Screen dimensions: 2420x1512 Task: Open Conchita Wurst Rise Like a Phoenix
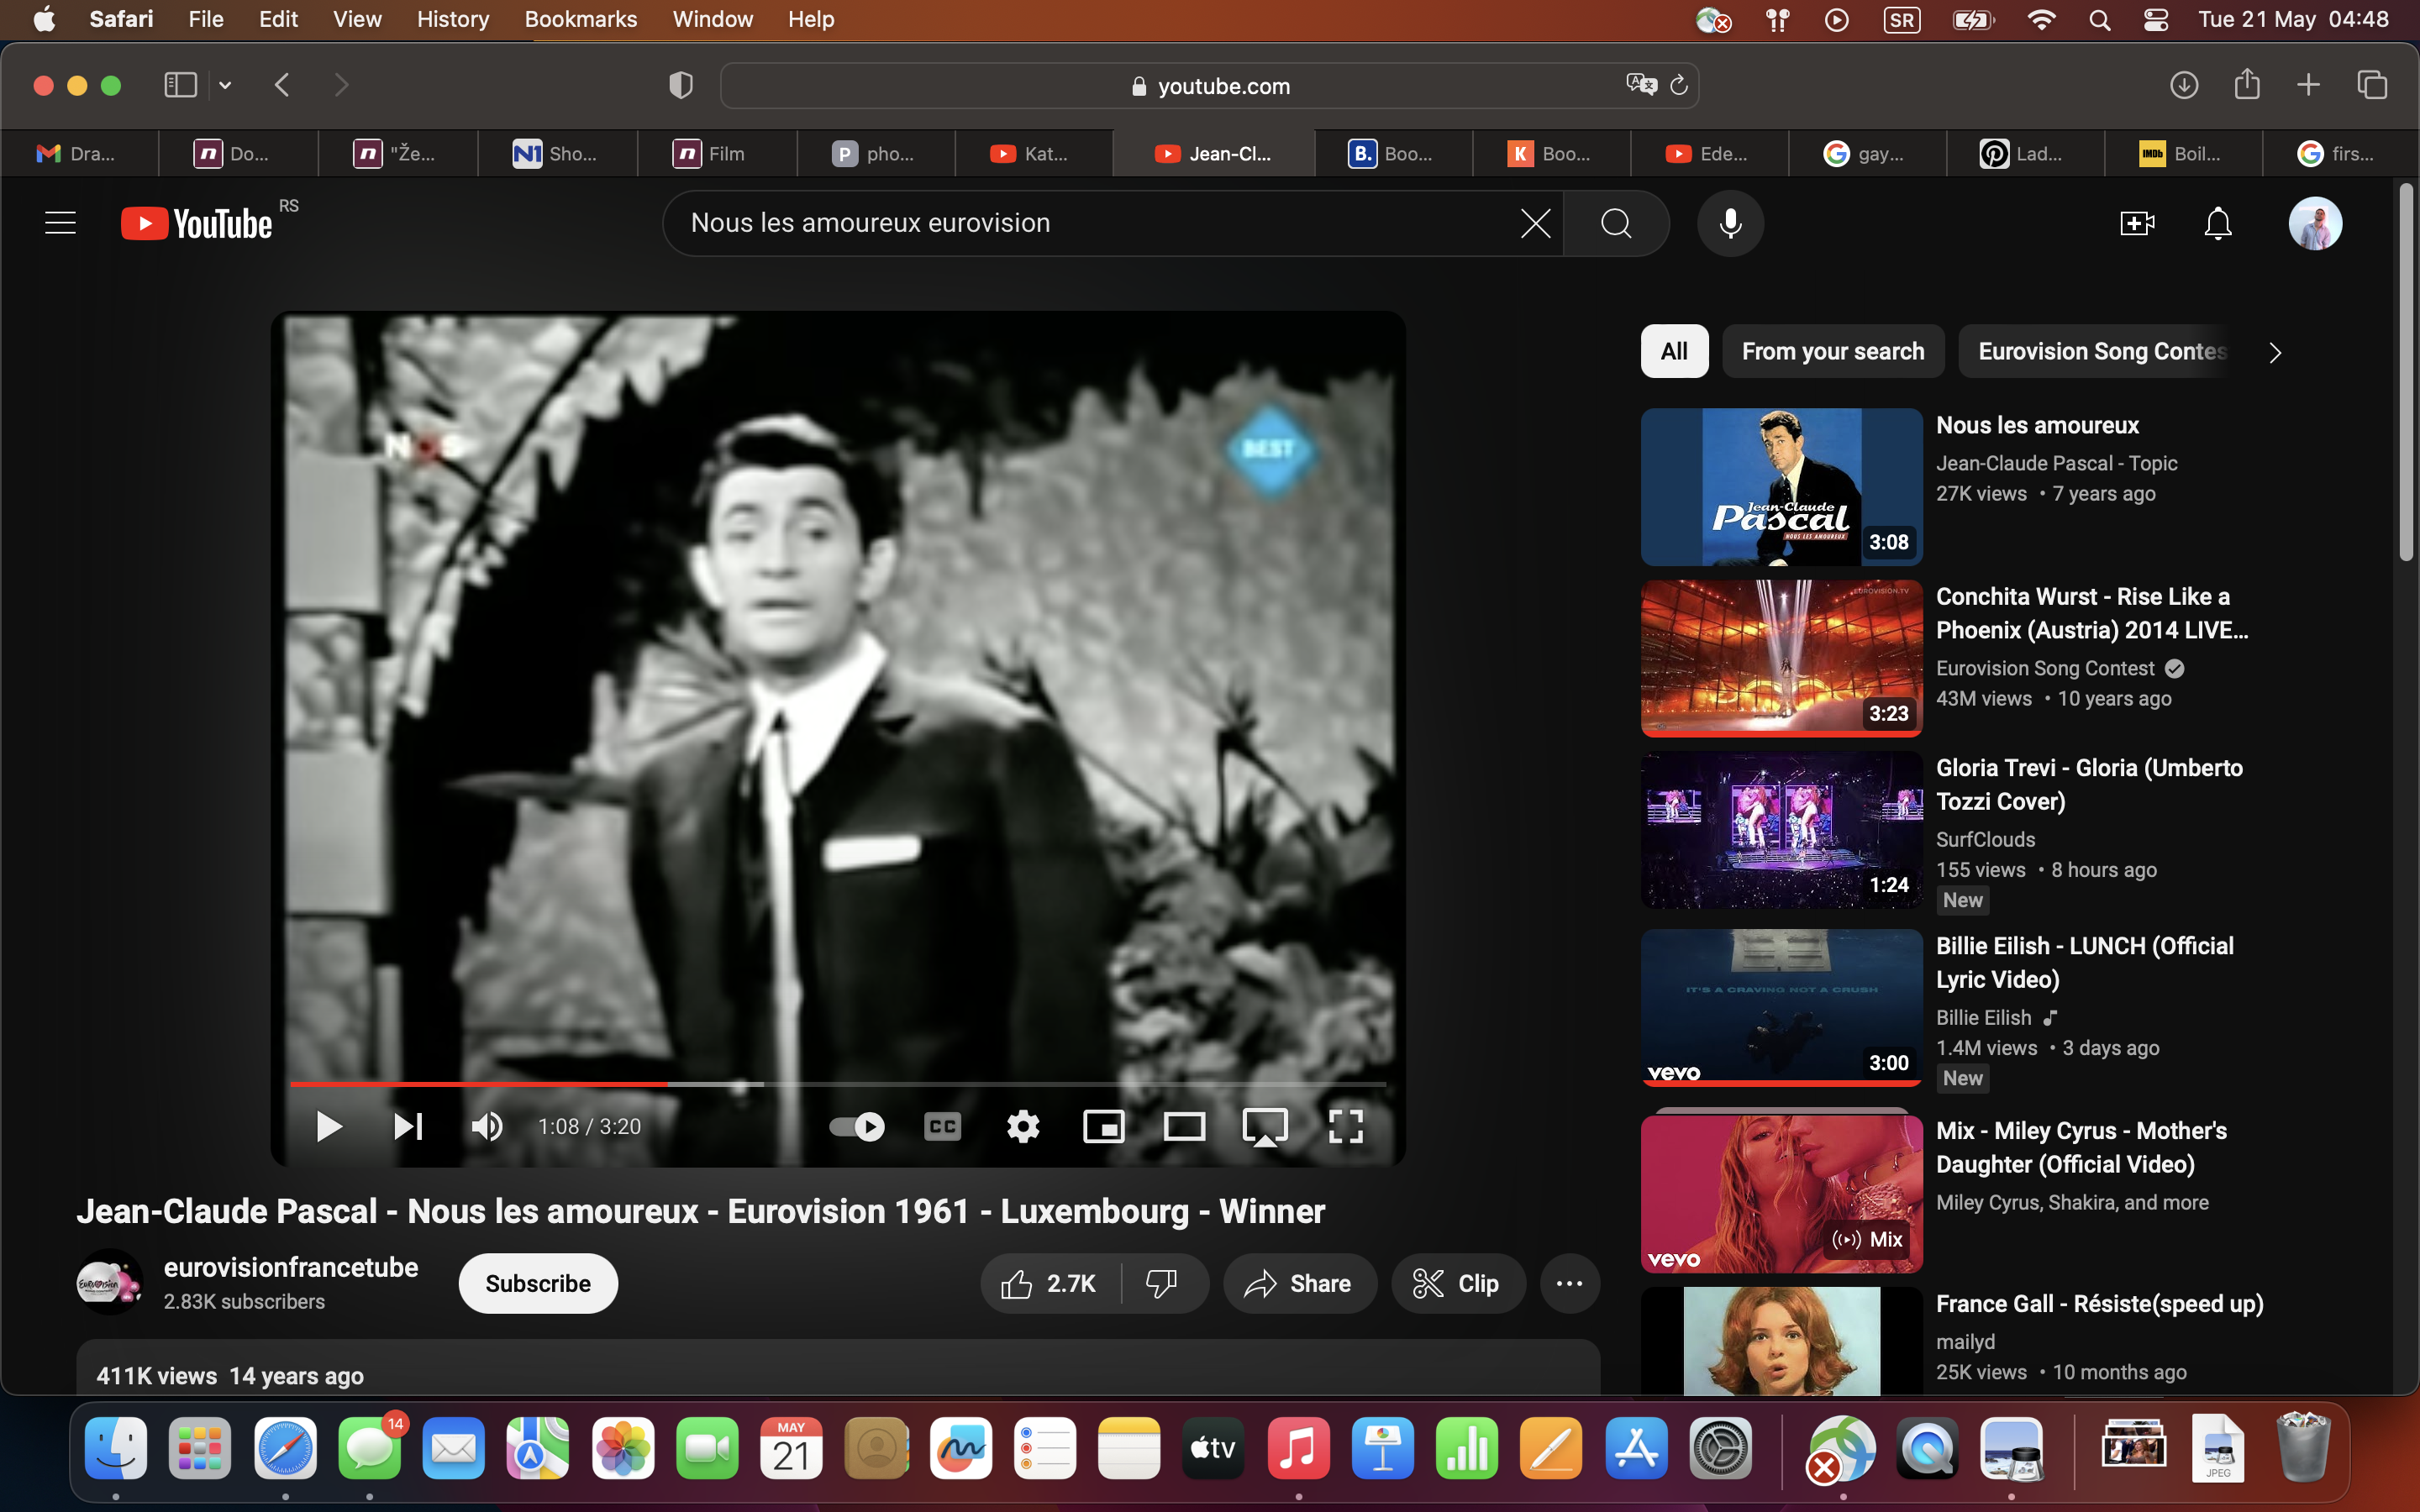pos(2092,613)
